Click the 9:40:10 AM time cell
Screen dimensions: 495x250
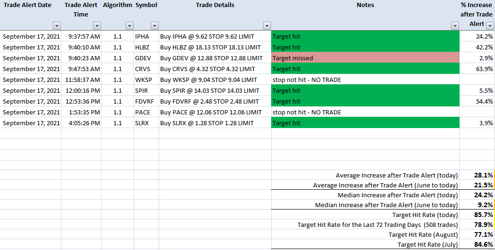click(x=81, y=47)
